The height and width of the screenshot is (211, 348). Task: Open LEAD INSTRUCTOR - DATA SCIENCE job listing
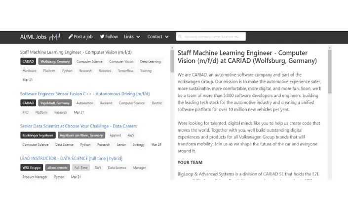(x=71, y=158)
